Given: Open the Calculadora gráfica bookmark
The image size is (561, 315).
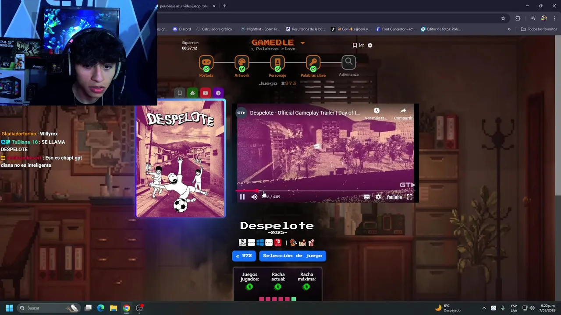Looking at the screenshot, I should click(x=215, y=29).
